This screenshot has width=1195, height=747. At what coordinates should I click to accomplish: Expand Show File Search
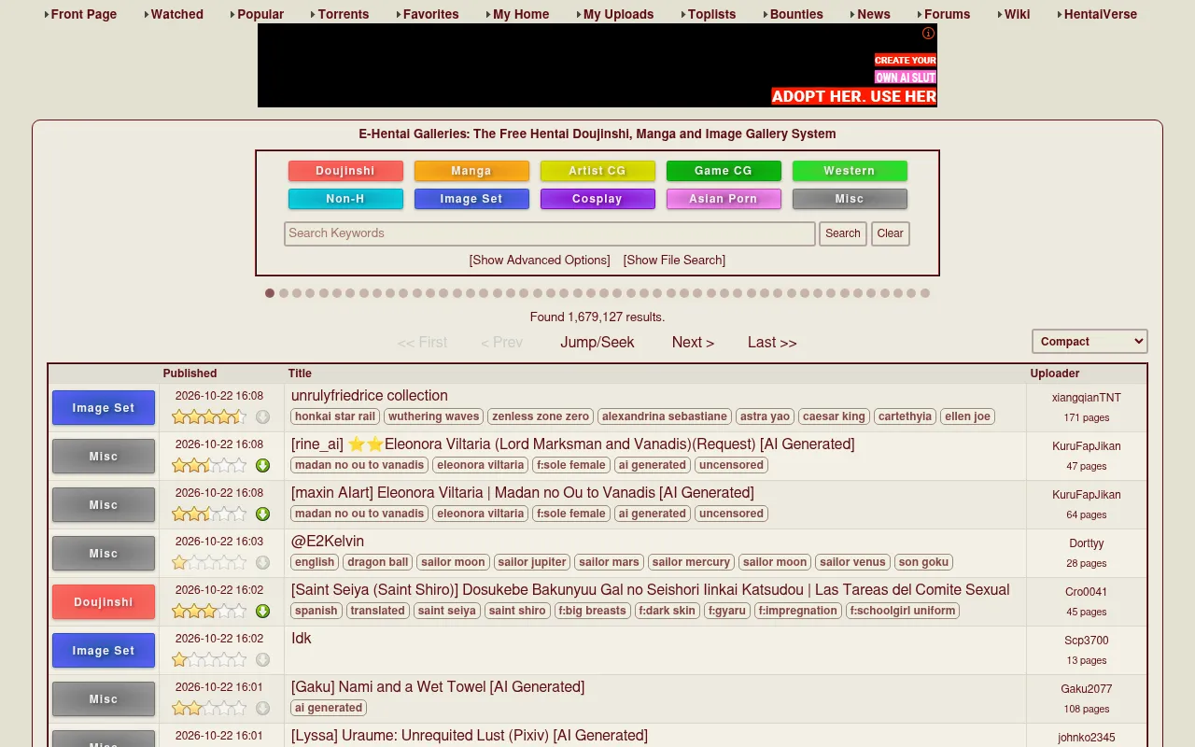[674, 261]
